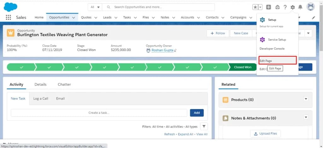Screen dimensions: 323x148
Task: Click the Products related list icon
Action: click(x=226, y=100)
